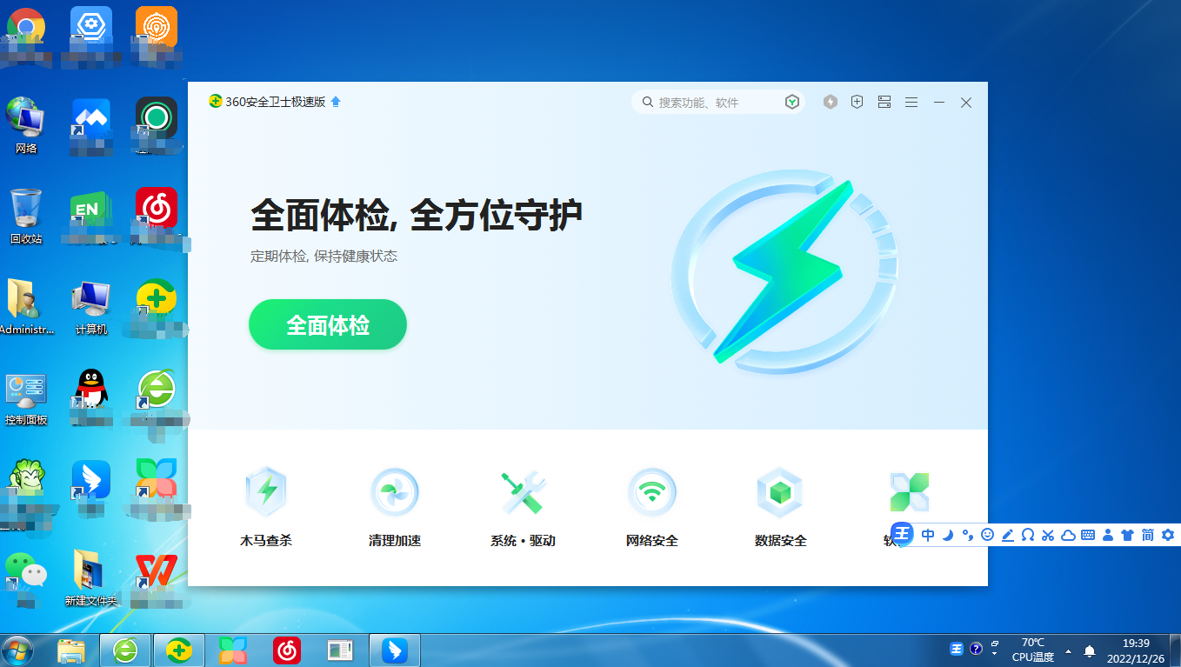Start the 全面体检 full checkup
The image size is (1181, 667).
(x=328, y=325)
